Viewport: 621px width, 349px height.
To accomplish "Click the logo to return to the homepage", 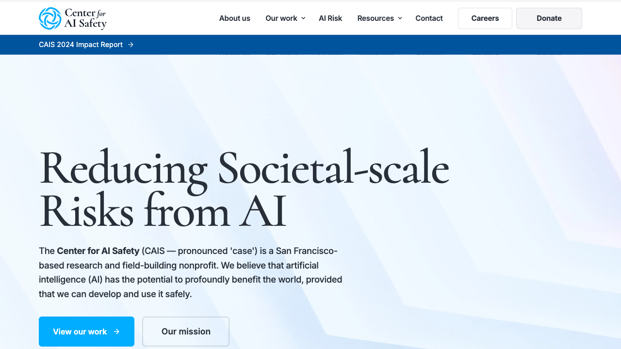I will click(73, 18).
